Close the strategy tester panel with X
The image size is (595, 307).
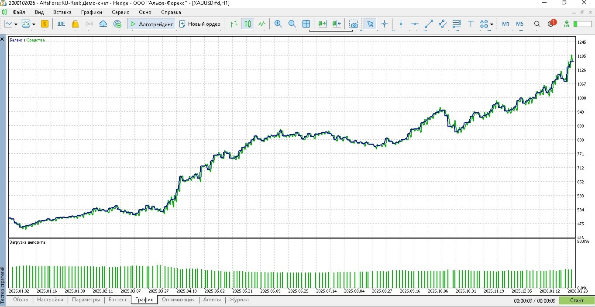pyautogui.click(x=2, y=39)
